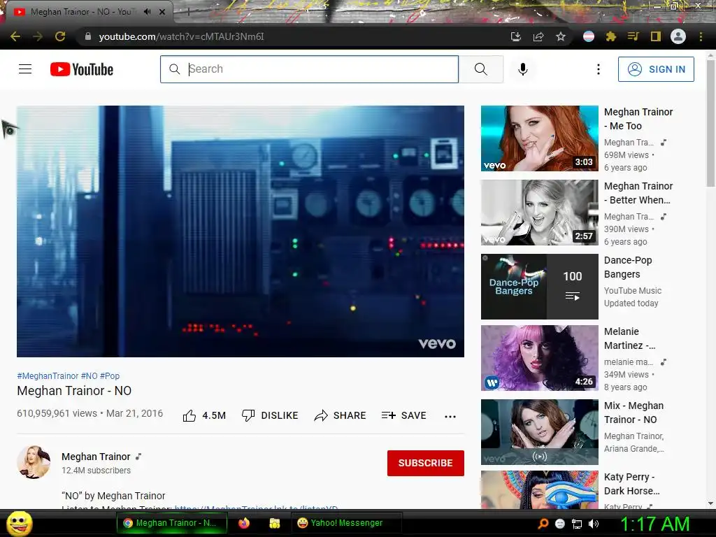Close the Meghan Trainor - NO tab
Image resolution: width=716 pixels, height=537 pixels.
tap(162, 12)
